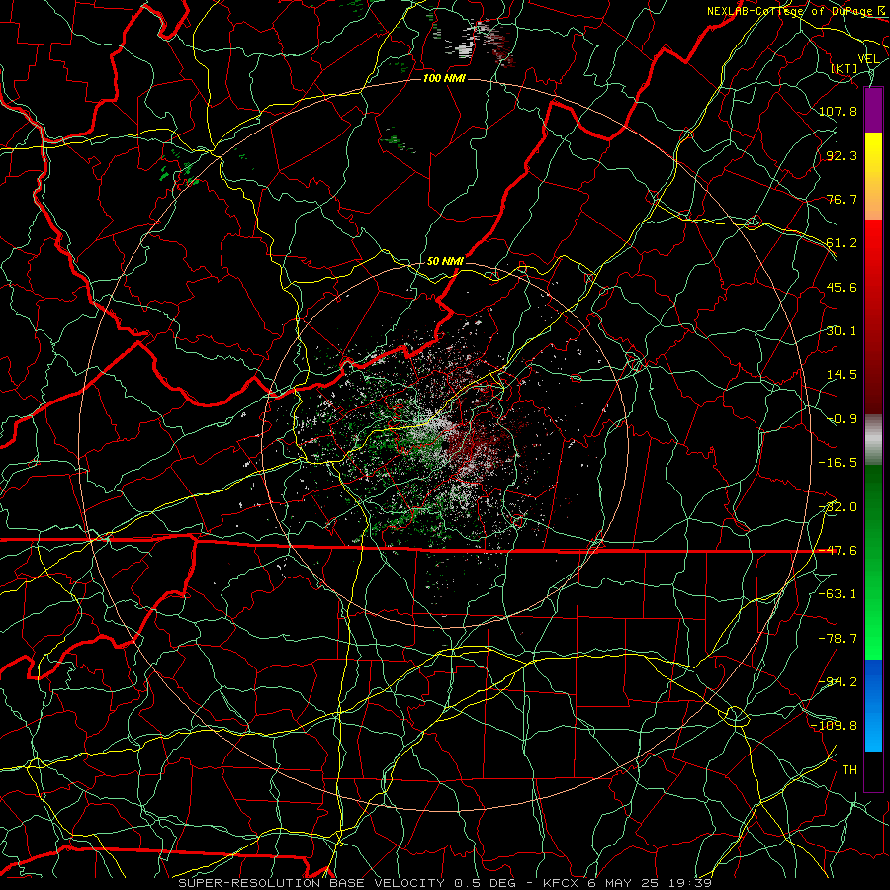Click the green segment of the color bar
890x890 pixels.
[x=873, y=562]
